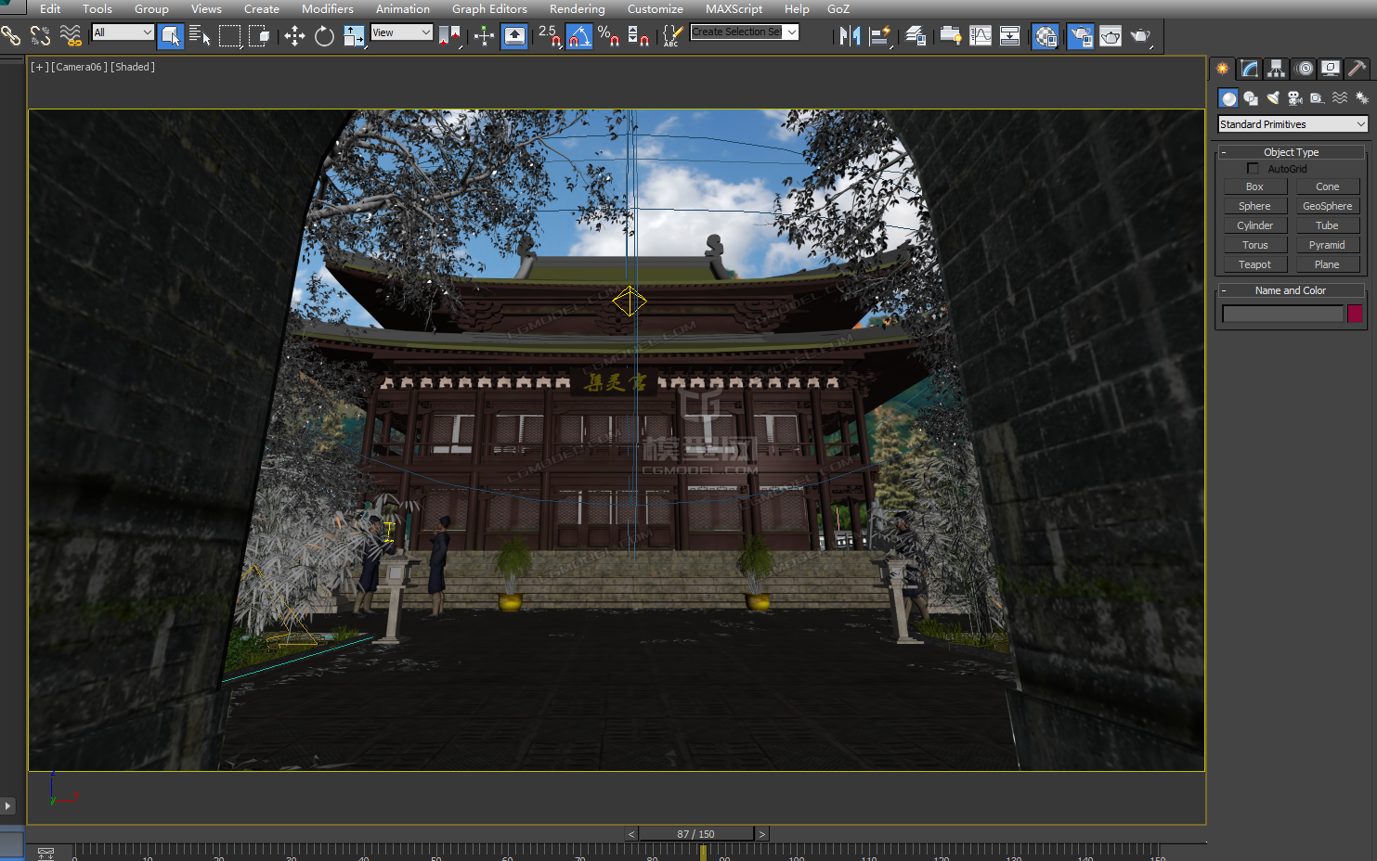Select the Move transform tool
This screenshot has height=861, width=1377.
(294, 36)
